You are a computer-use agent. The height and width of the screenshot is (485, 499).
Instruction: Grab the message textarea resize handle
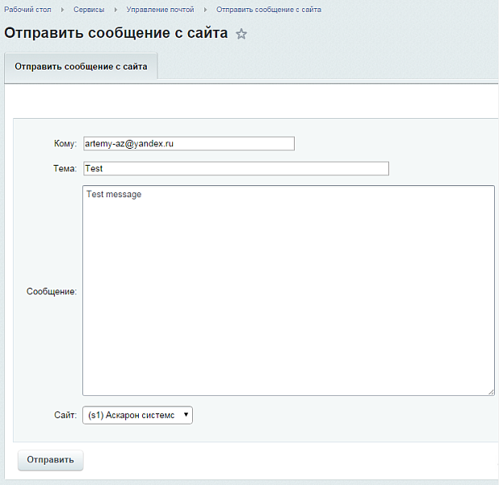pos(490,391)
